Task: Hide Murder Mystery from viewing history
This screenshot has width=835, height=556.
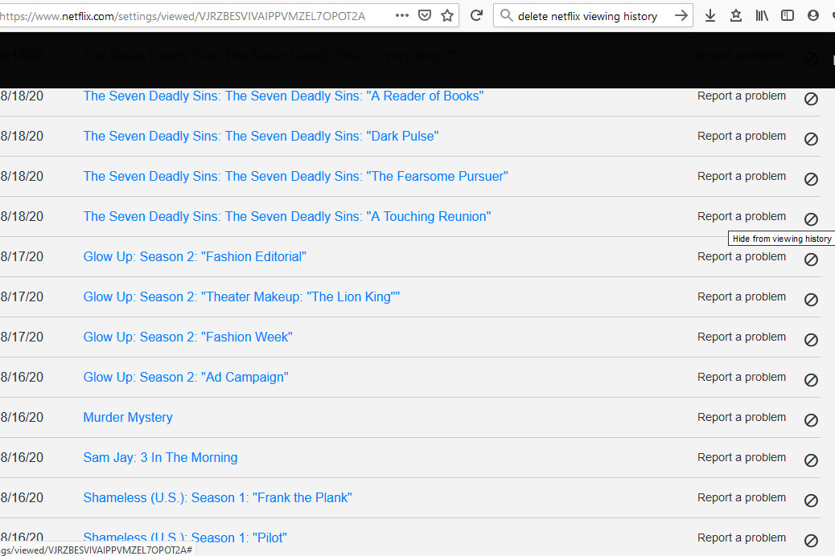Action: 811,419
